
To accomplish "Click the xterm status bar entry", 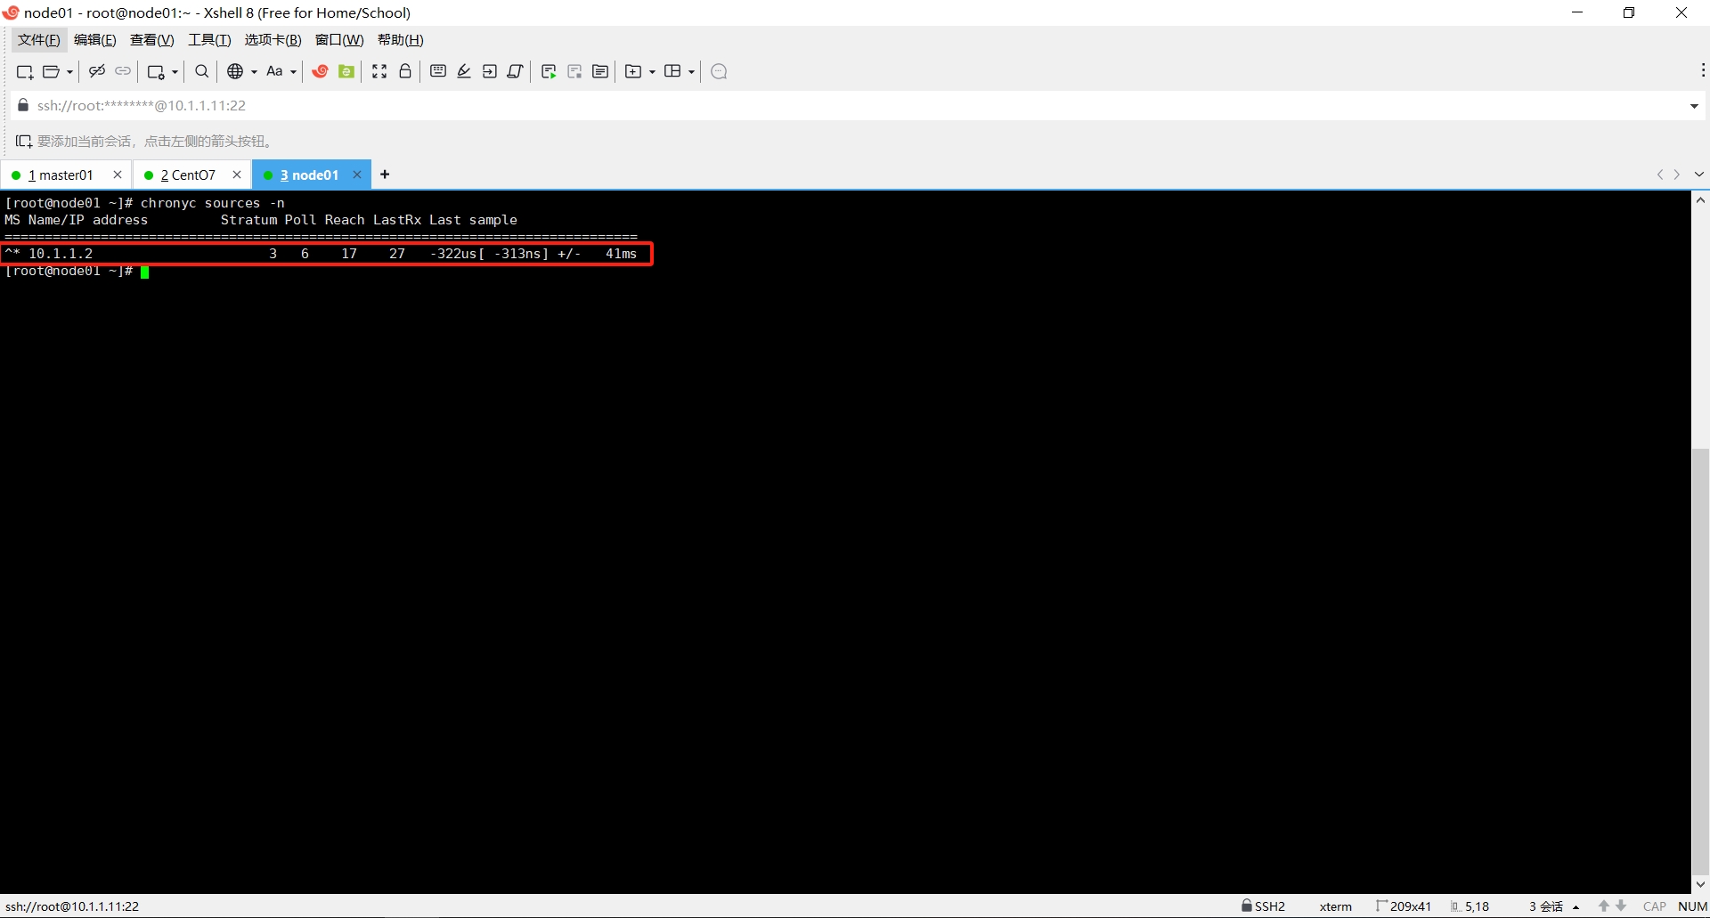I will point(1336,906).
